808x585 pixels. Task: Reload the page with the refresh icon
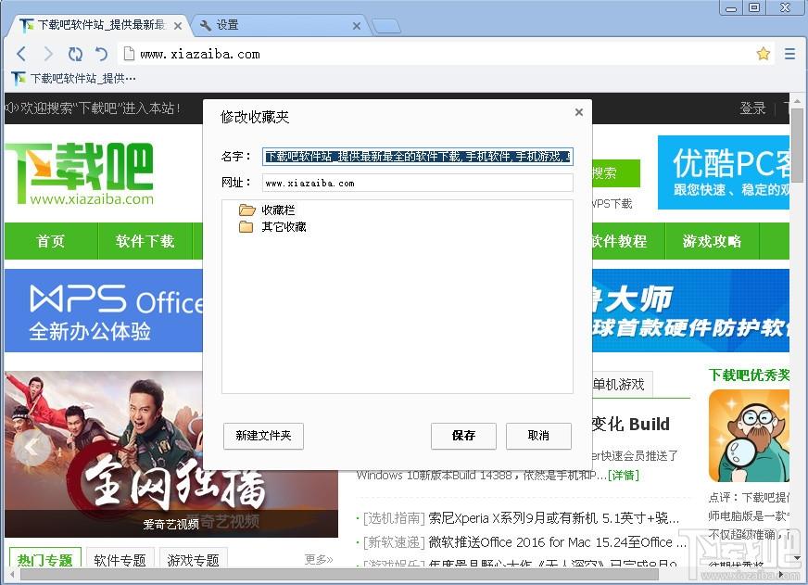75,54
